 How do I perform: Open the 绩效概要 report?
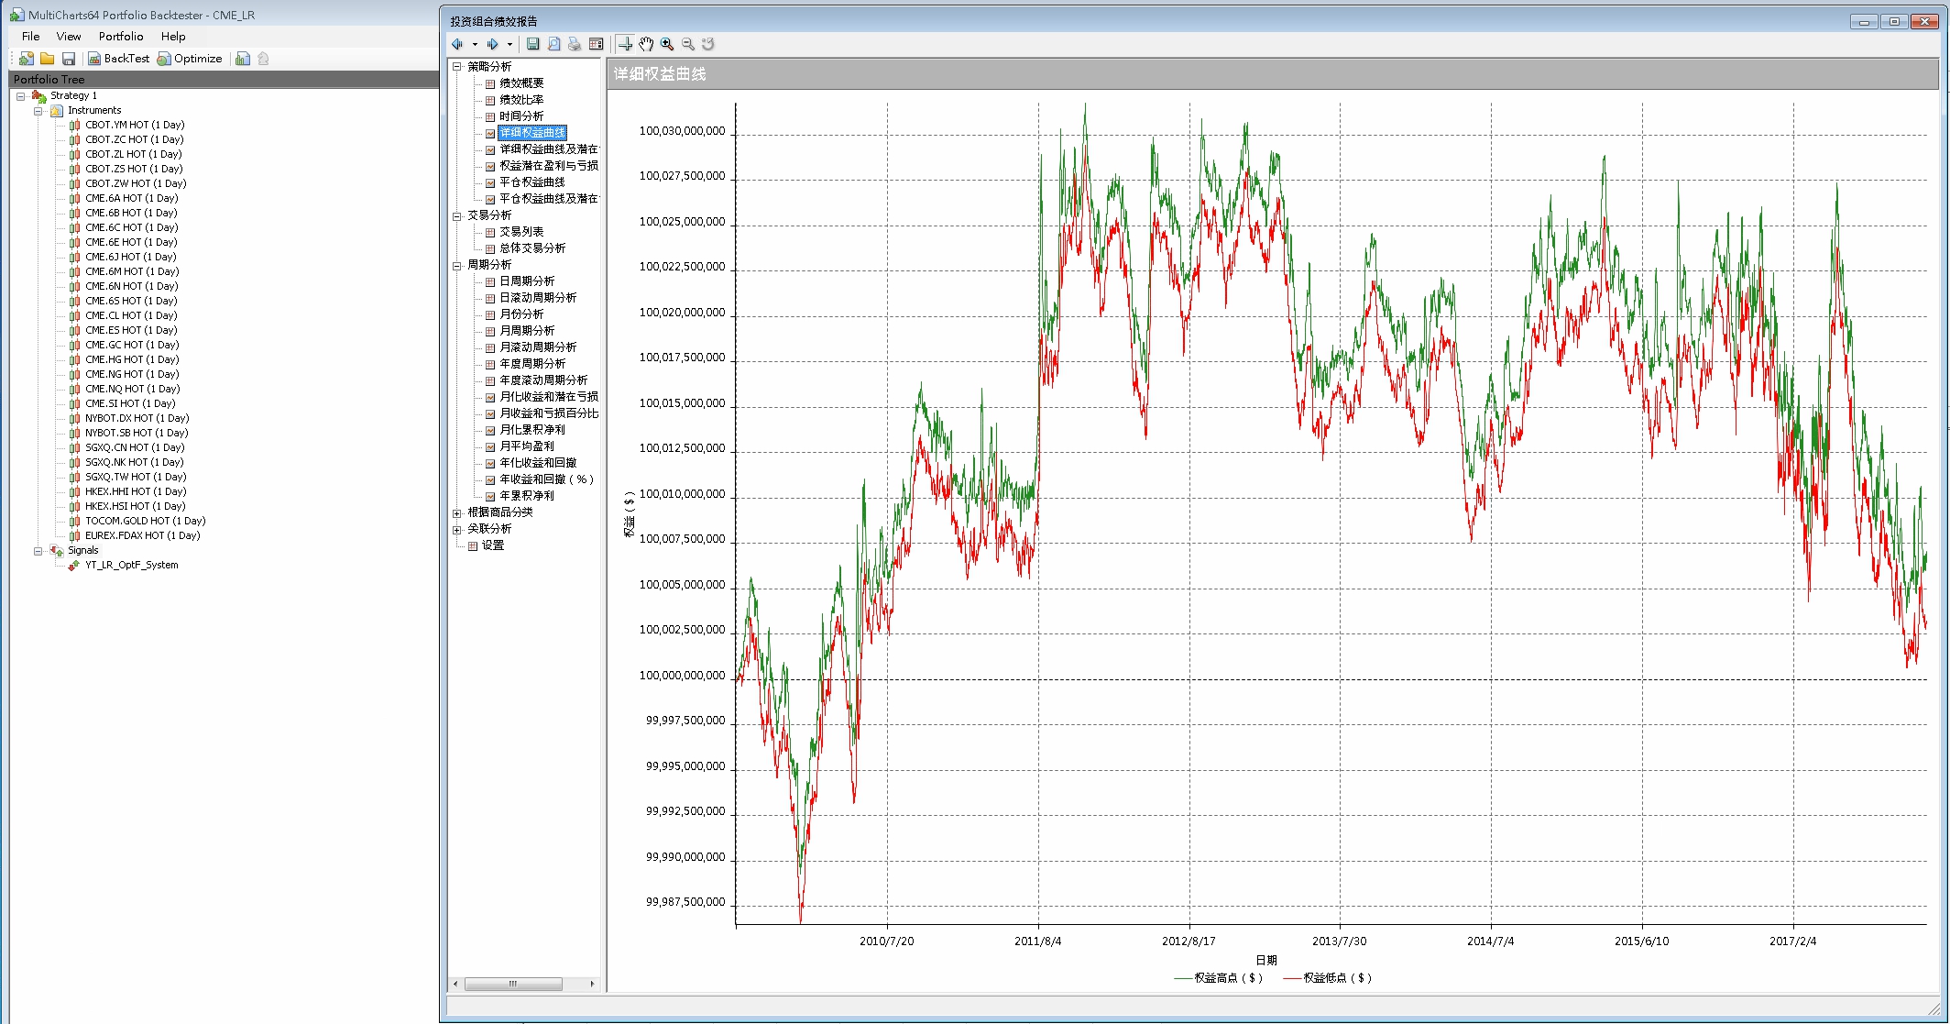tap(521, 83)
